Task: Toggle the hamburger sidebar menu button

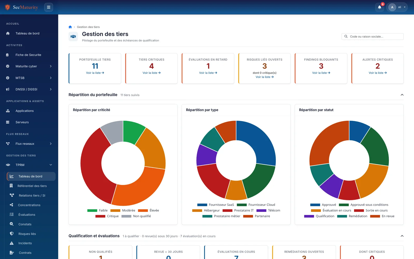Action: (x=49, y=7)
